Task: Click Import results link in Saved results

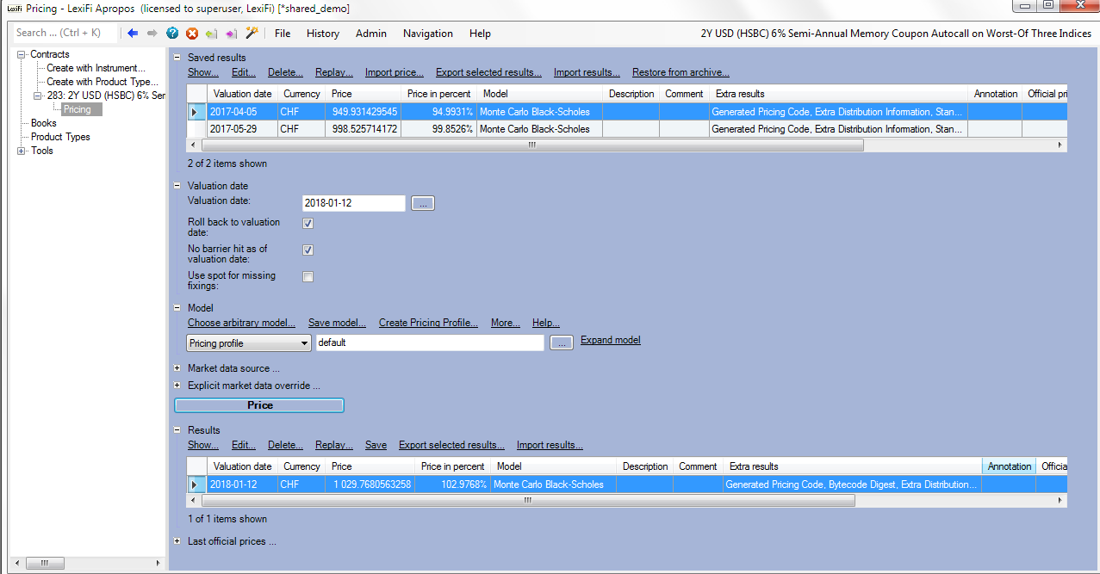Action: tap(587, 72)
